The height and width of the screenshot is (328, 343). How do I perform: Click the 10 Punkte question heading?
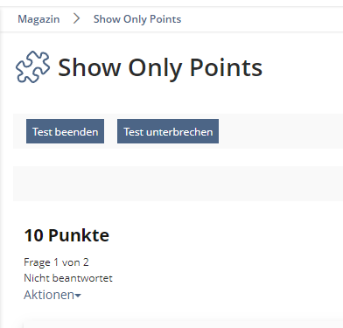66,235
